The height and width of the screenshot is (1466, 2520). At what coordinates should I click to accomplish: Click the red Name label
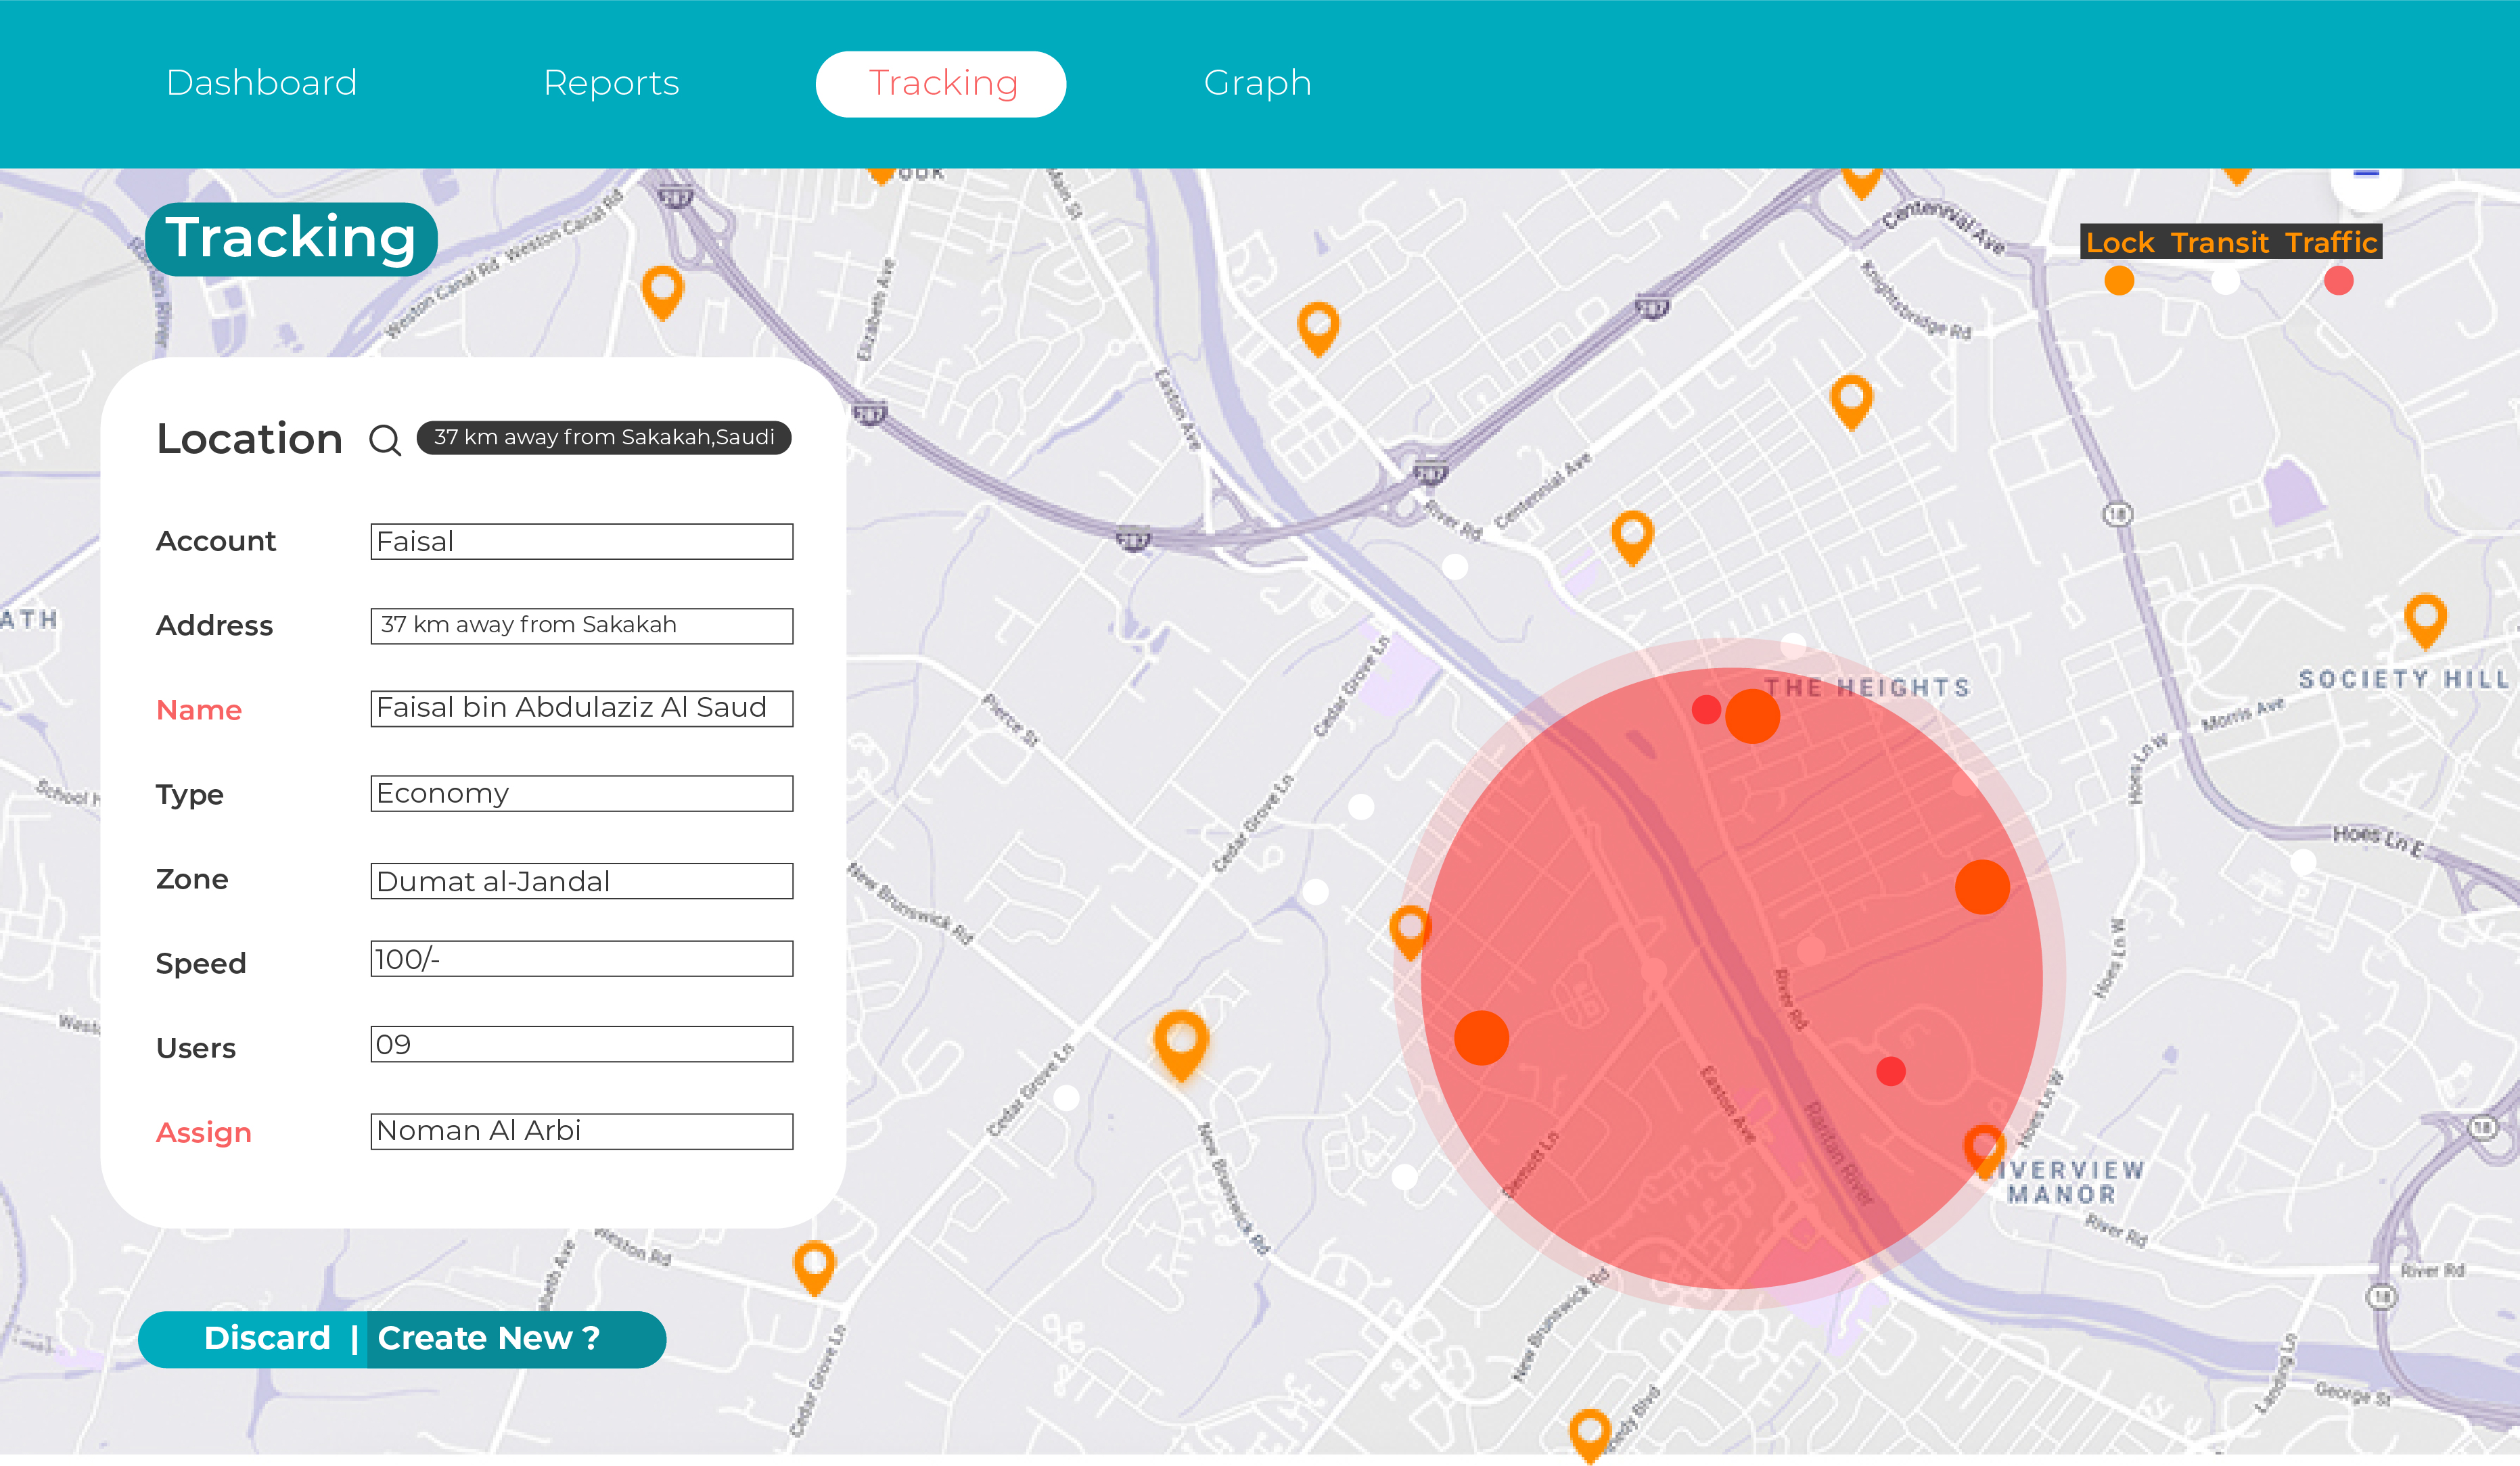pyautogui.click(x=199, y=709)
